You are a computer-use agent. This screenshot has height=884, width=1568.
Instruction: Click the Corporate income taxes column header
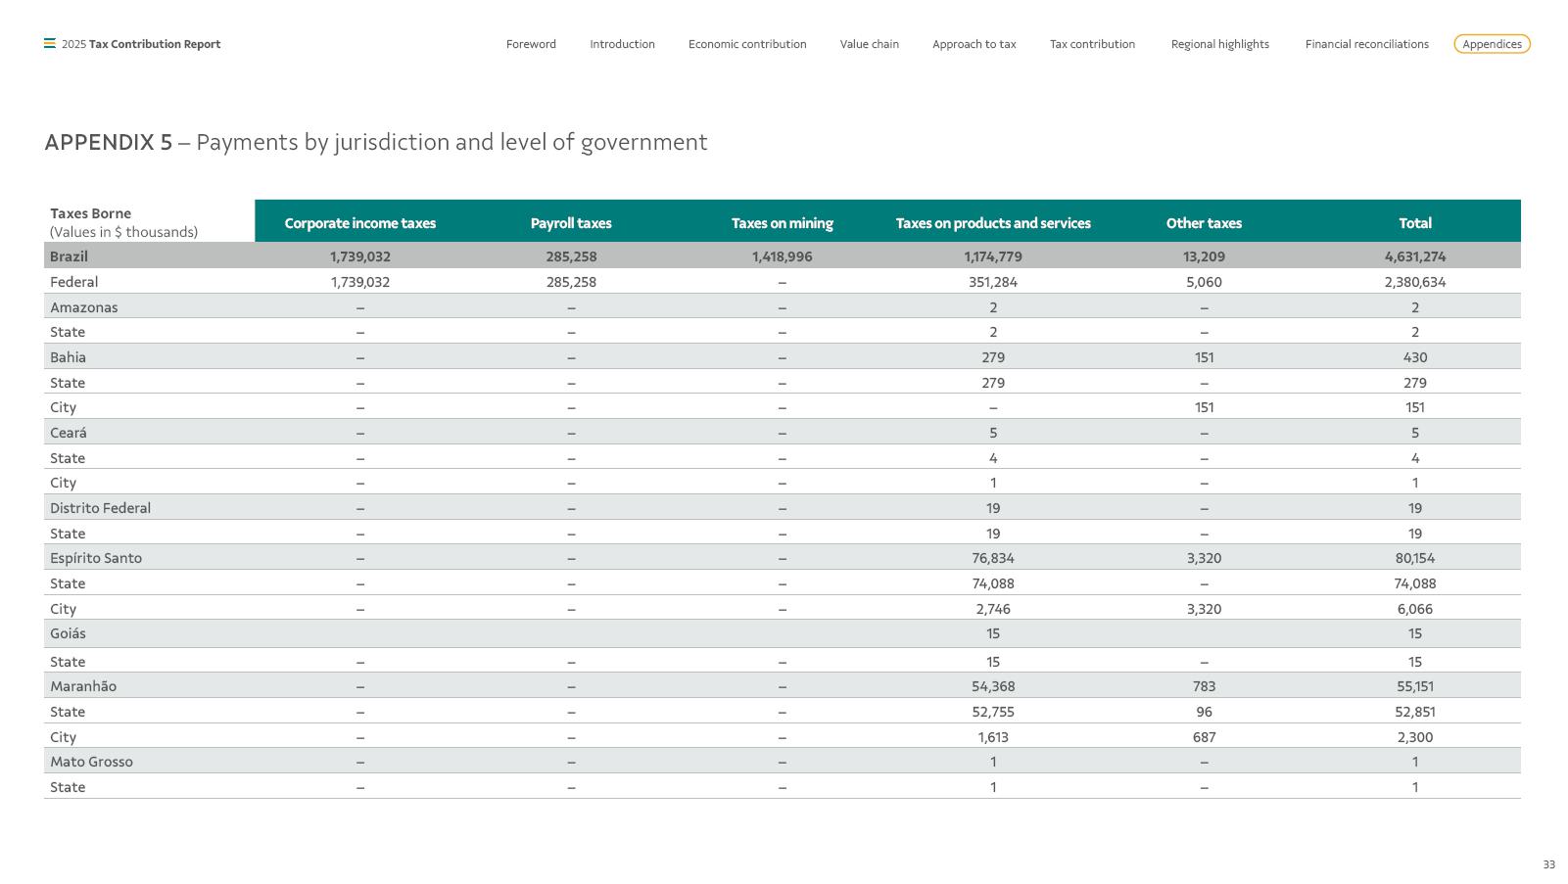point(359,223)
